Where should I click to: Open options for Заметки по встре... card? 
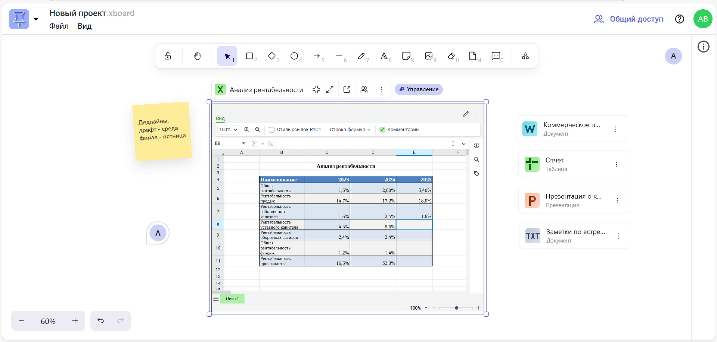click(x=619, y=236)
